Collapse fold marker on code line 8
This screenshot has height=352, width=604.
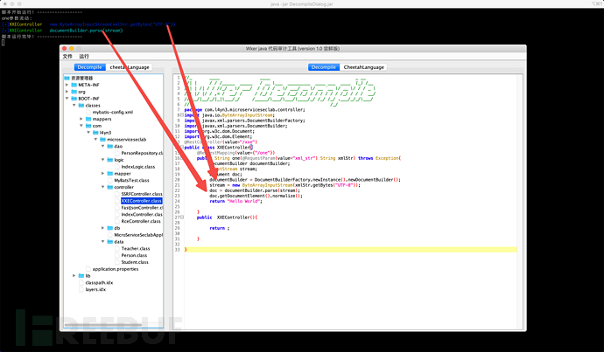pos(182,115)
